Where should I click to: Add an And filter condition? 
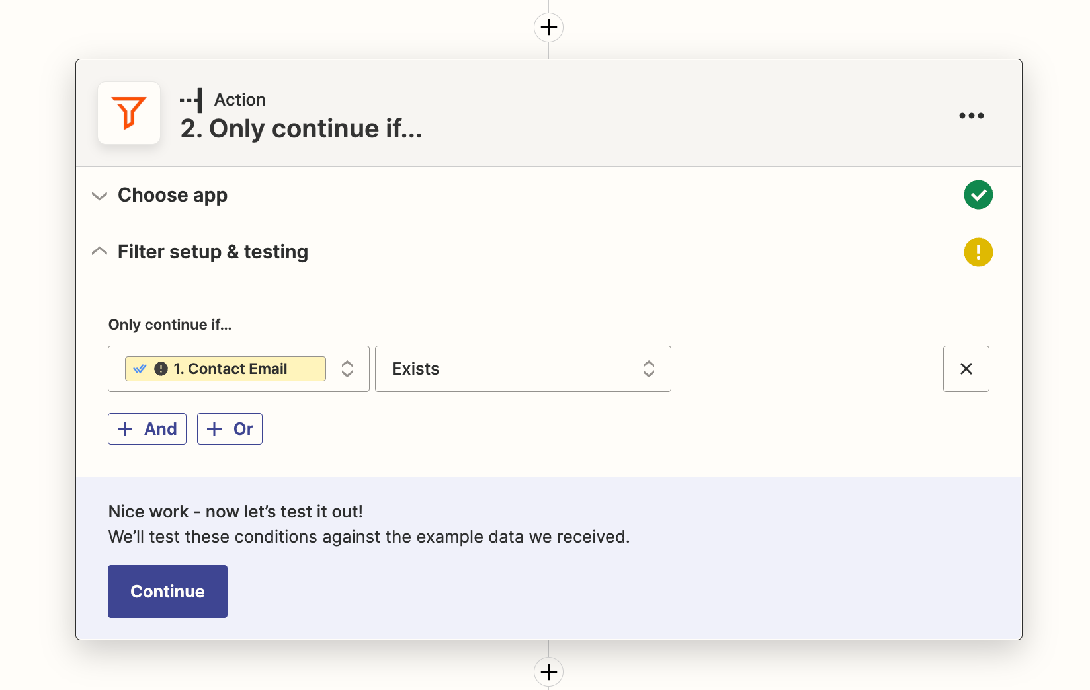(x=147, y=428)
